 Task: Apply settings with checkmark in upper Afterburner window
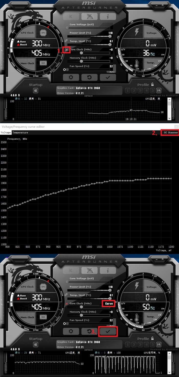108,77
